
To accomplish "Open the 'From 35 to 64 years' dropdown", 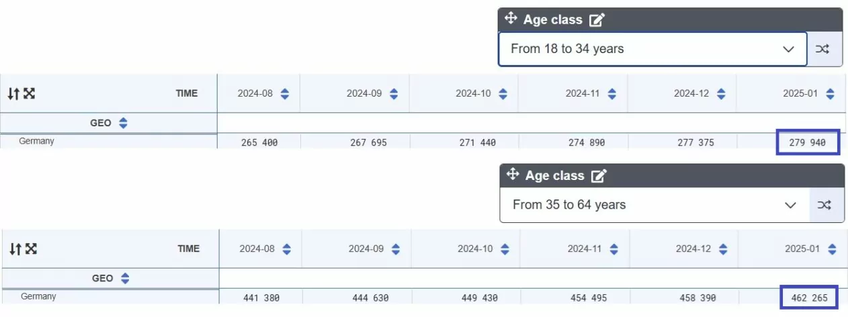I will click(654, 205).
